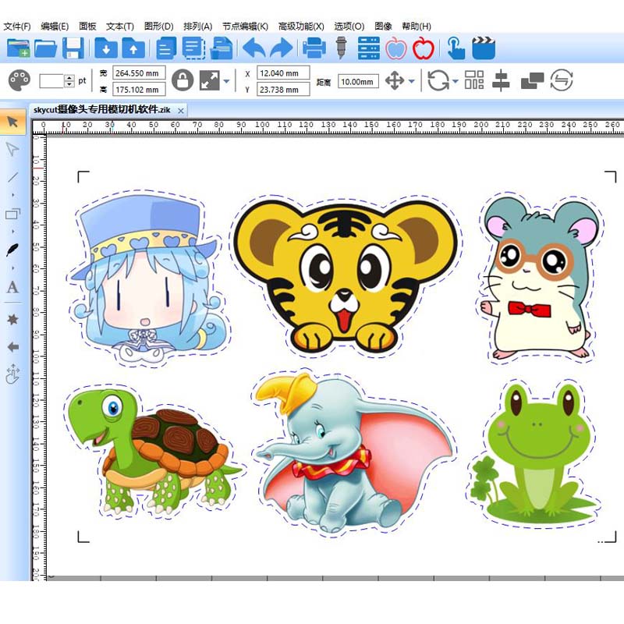624x624 pixels.
Task: Select the node edit outline arrow tool
Action: click(12, 149)
